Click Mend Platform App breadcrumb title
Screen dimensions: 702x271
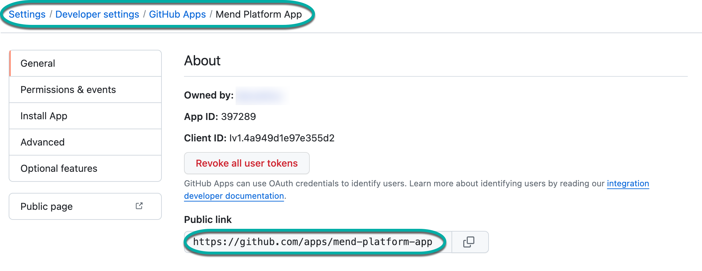pyautogui.click(x=258, y=14)
